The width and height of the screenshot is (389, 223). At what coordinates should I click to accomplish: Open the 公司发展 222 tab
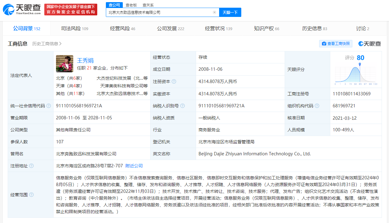pyautogui.click(x=170, y=29)
